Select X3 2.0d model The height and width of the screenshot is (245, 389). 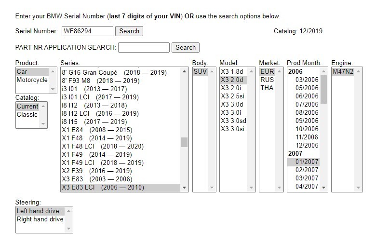click(233, 80)
